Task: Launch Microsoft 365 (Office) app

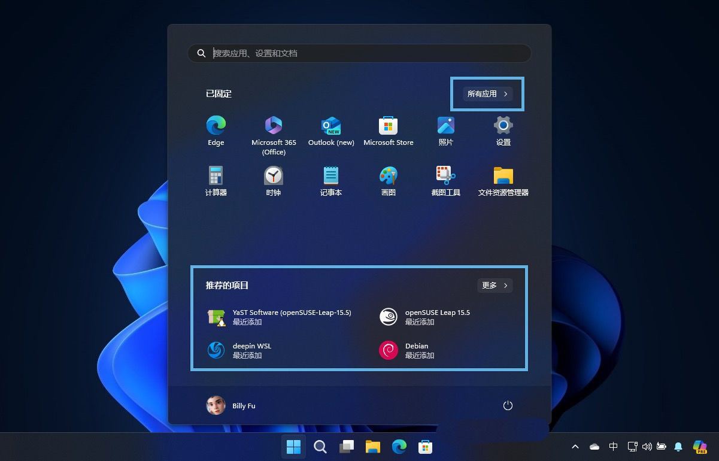Action: click(274, 131)
